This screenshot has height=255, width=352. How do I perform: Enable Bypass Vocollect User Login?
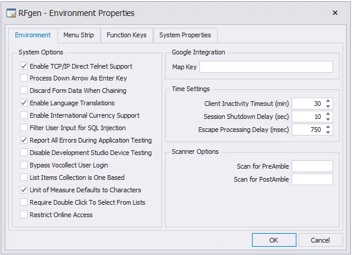pyautogui.click(x=24, y=165)
